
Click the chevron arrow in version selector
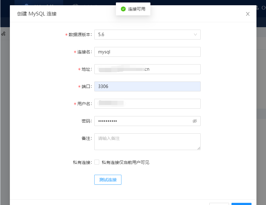195,35
